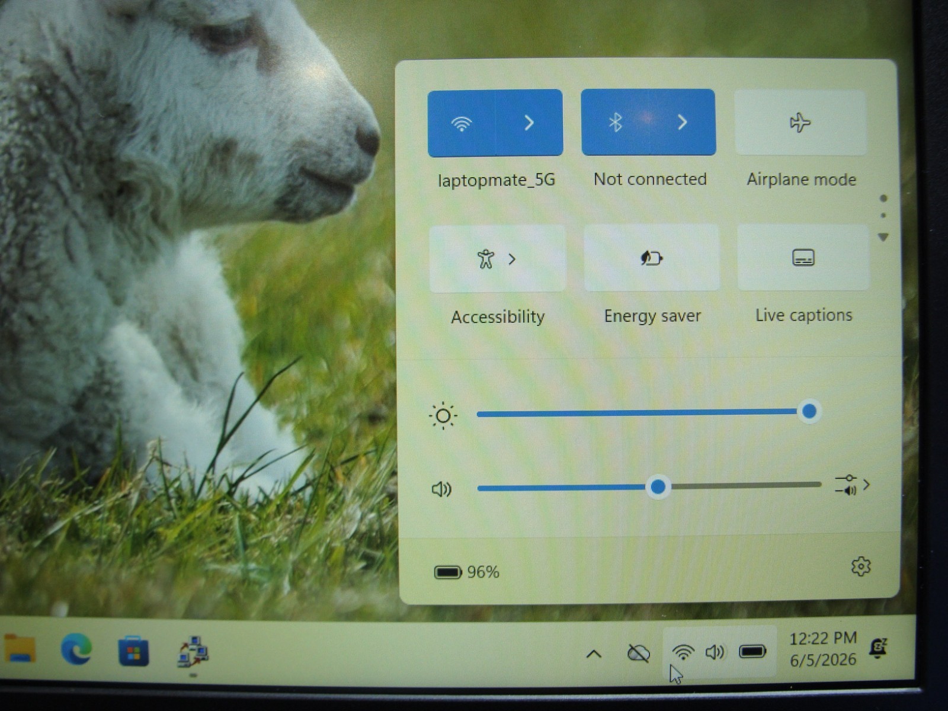Viewport: 948px width, 711px height.
Task: Click the Energy saver label
Action: tap(652, 316)
